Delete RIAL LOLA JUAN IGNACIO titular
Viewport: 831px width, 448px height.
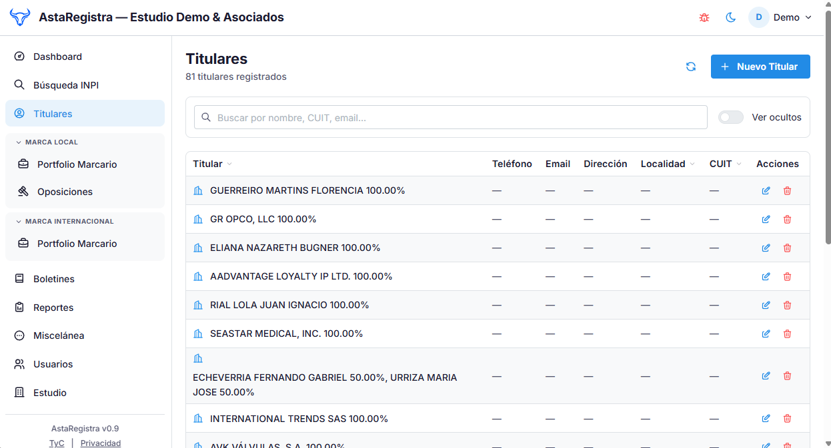click(787, 305)
